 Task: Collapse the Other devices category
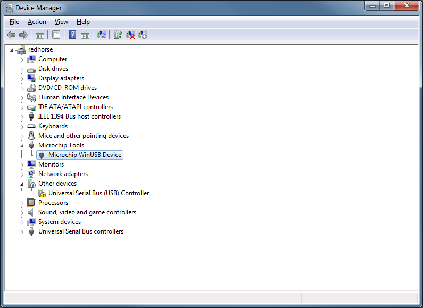[22, 184]
